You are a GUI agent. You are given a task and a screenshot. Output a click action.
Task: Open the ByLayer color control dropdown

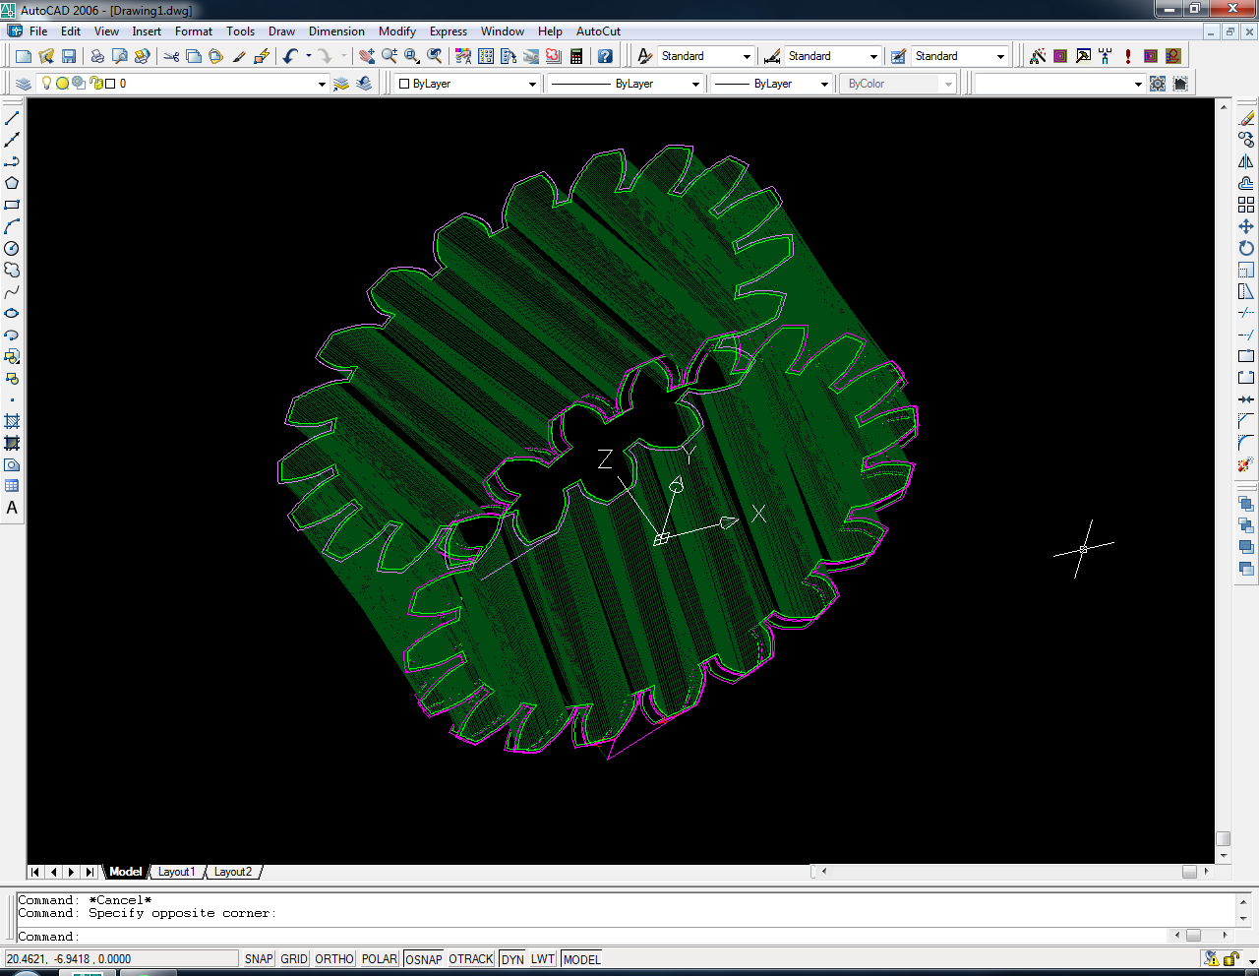(x=532, y=84)
